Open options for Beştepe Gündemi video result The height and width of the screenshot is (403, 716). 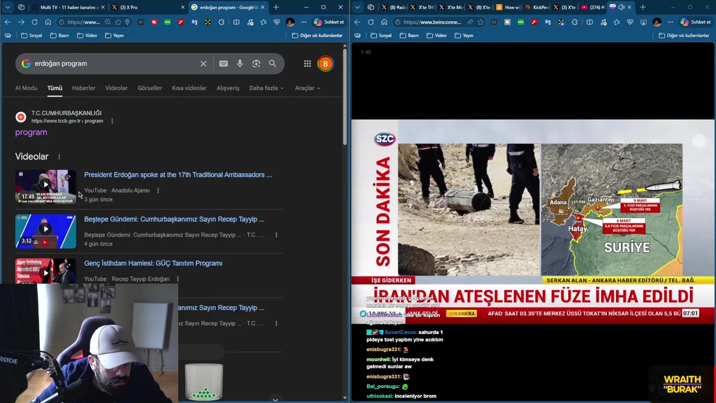[x=276, y=235]
